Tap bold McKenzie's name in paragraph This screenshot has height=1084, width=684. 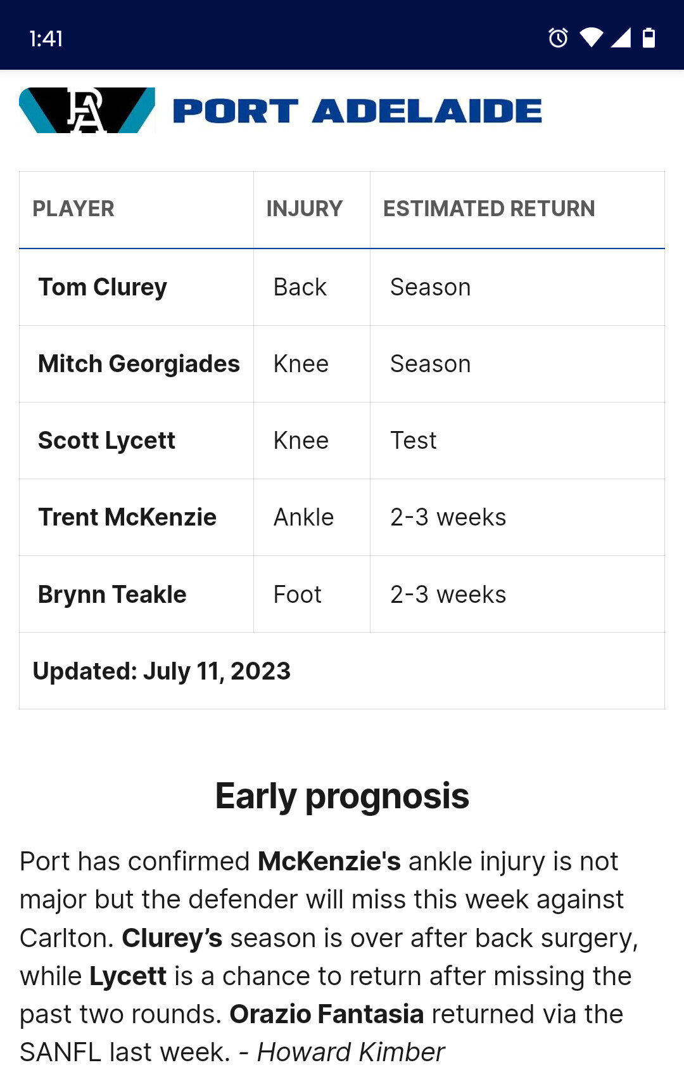[x=329, y=861]
